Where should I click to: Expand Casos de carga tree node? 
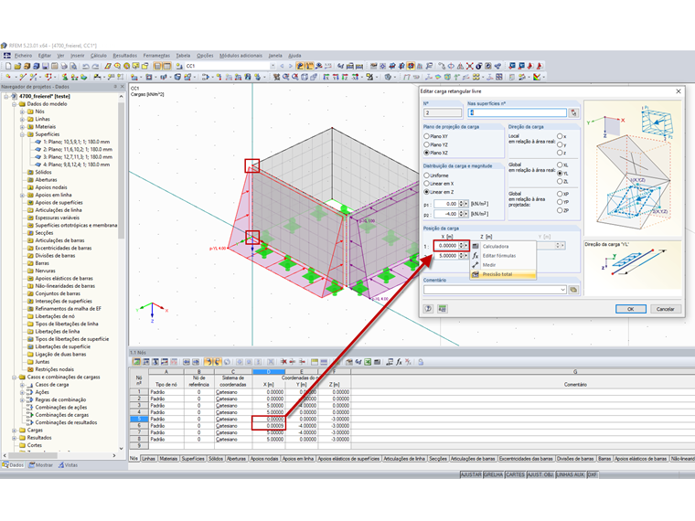point(22,385)
